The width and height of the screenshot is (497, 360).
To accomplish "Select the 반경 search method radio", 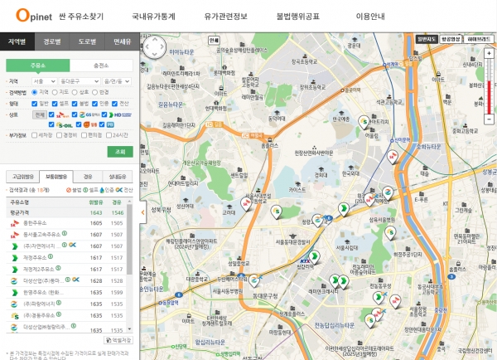I will tap(94, 92).
